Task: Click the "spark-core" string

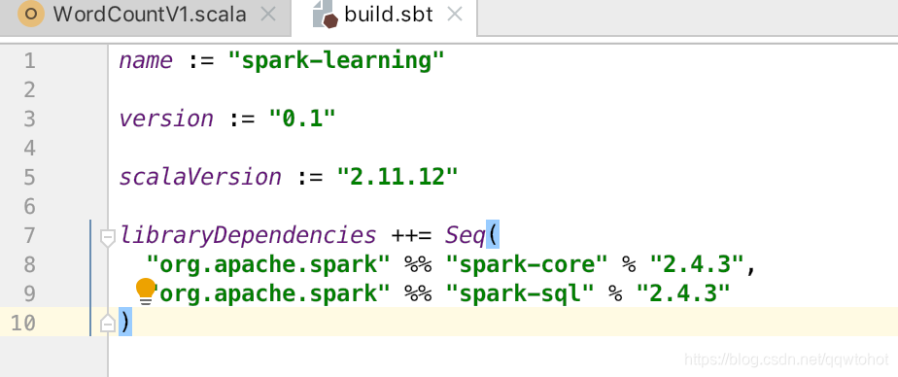Action: pos(527,265)
